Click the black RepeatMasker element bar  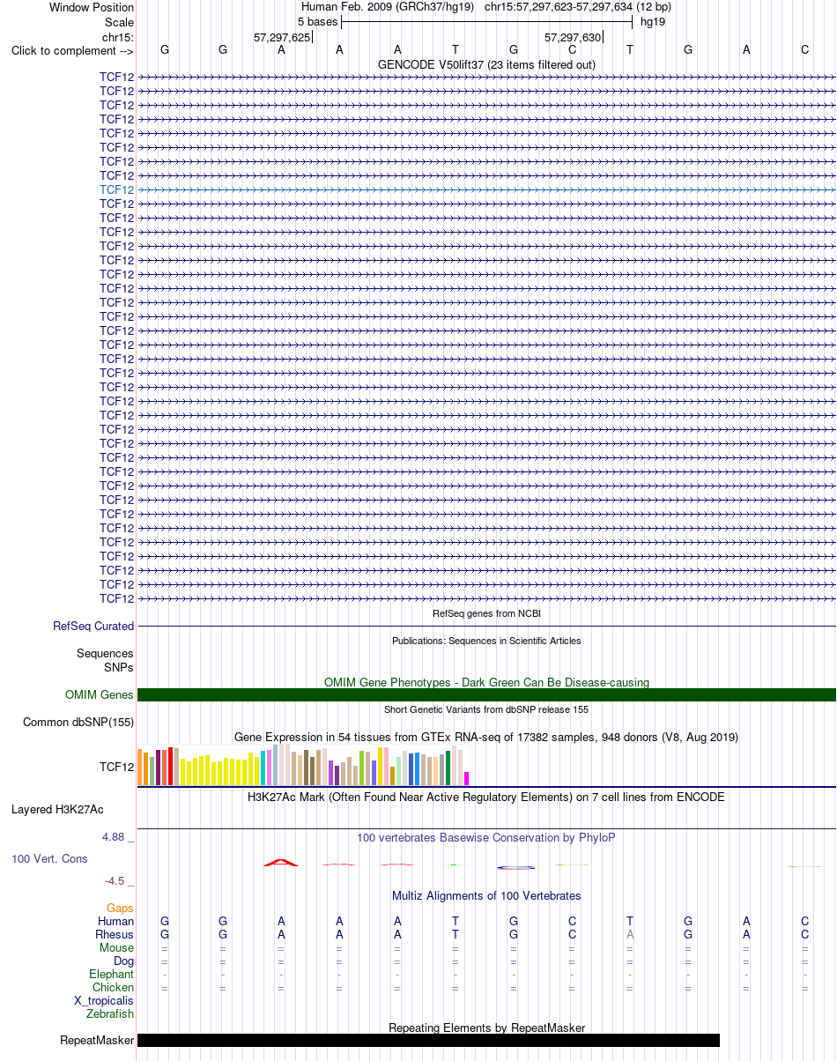pos(429,1040)
